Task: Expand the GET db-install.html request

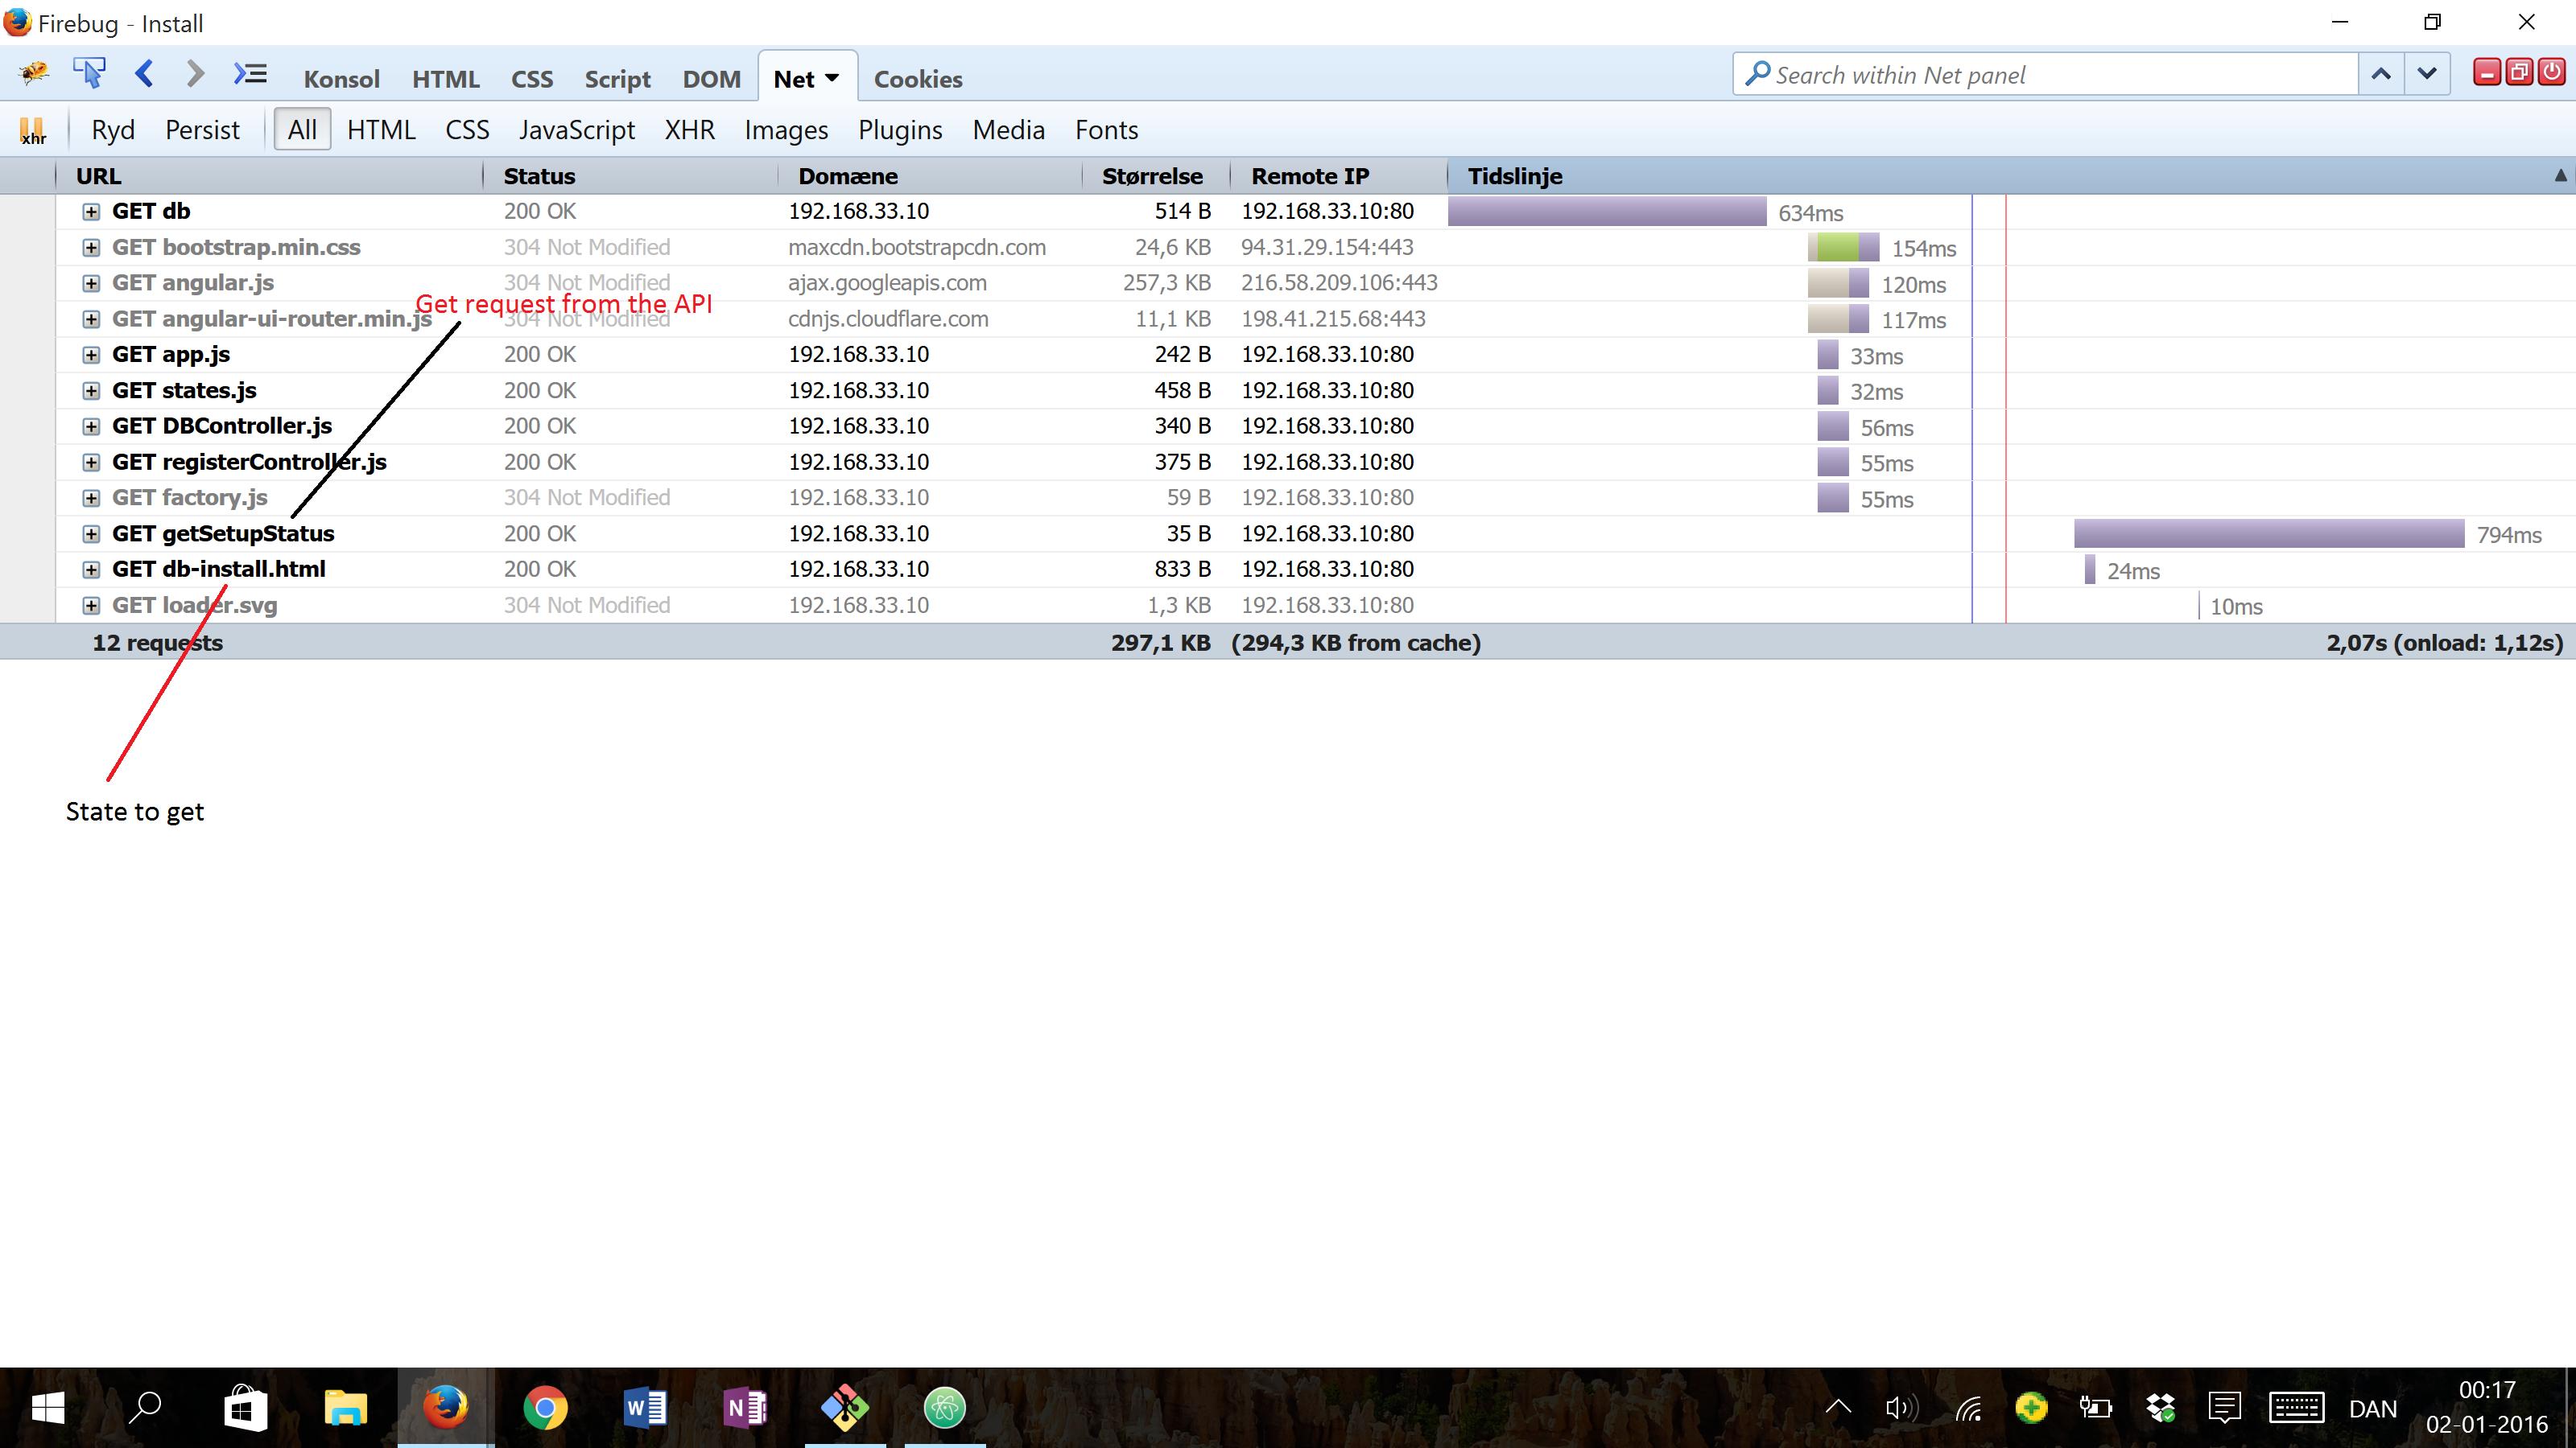Action: click(x=91, y=570)
